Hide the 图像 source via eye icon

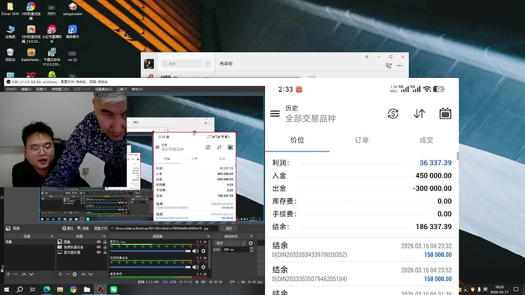(x=98, y=242)
